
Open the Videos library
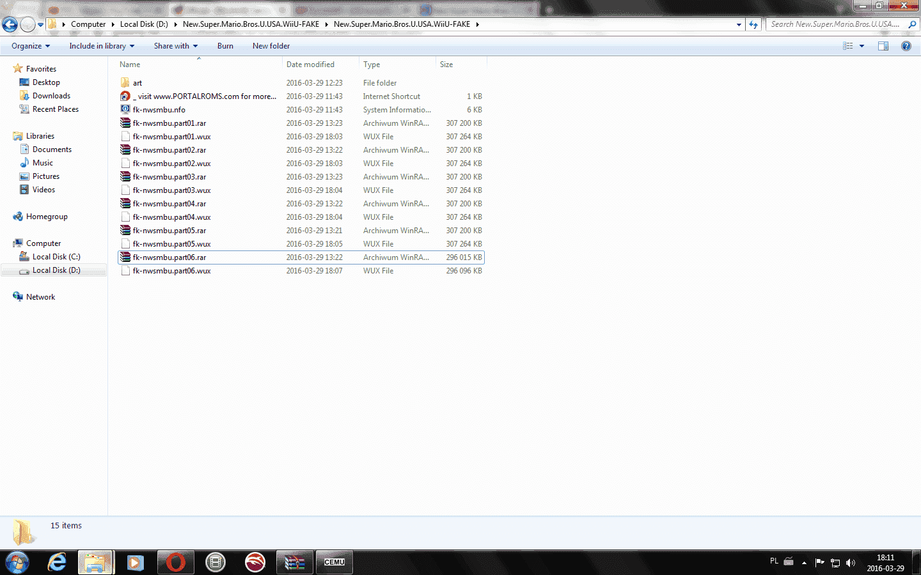43,190
